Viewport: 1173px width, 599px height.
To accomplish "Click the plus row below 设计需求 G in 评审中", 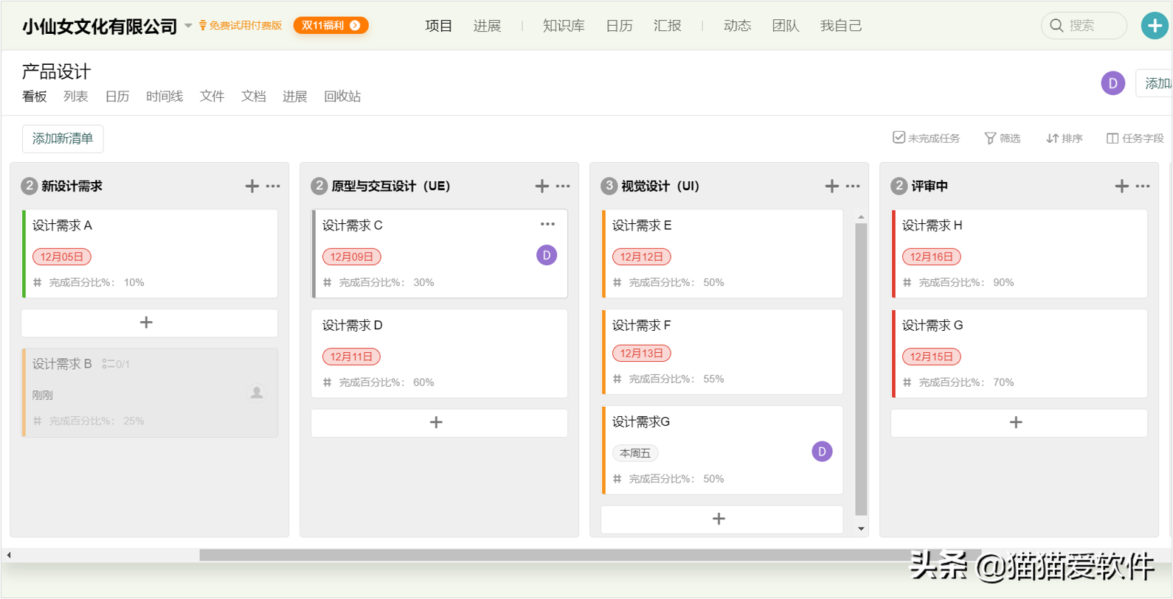I will click(1020, 423).
